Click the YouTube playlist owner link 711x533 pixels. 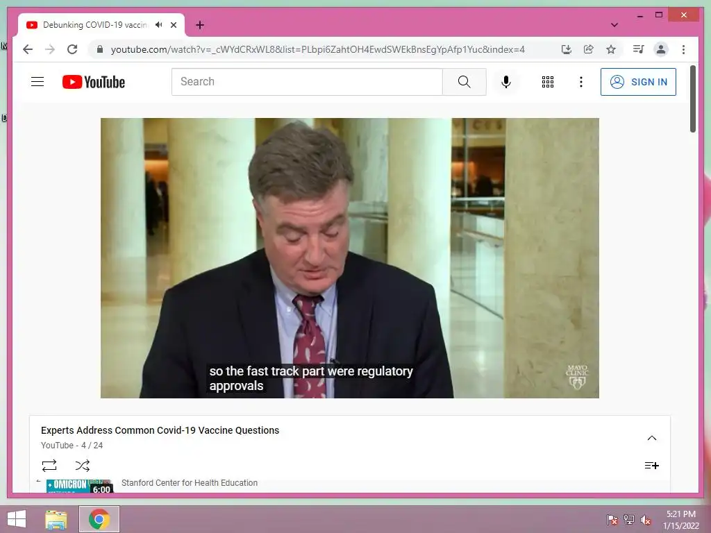click(57, 446)
